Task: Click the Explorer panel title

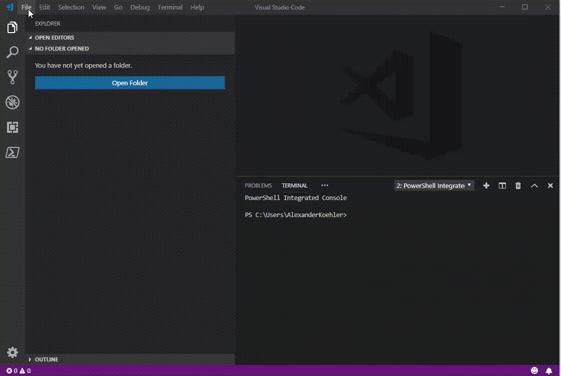Action: (48, 24)
